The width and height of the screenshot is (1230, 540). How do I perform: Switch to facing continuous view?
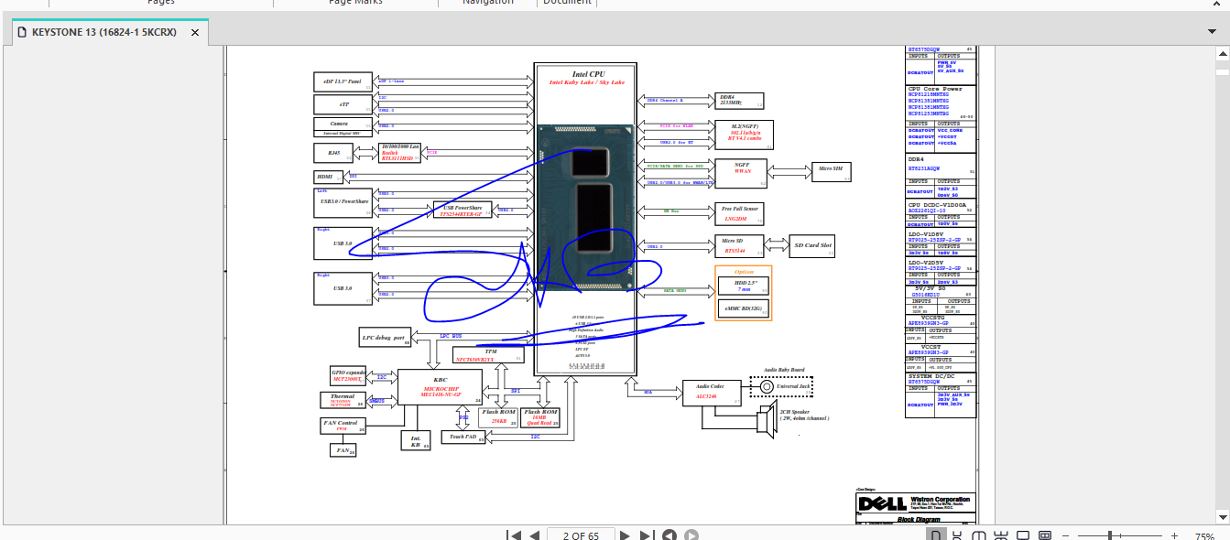click(1001, 535)
